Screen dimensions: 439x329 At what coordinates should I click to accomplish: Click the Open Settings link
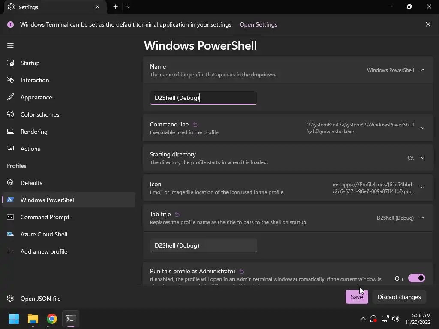(258, 24)
